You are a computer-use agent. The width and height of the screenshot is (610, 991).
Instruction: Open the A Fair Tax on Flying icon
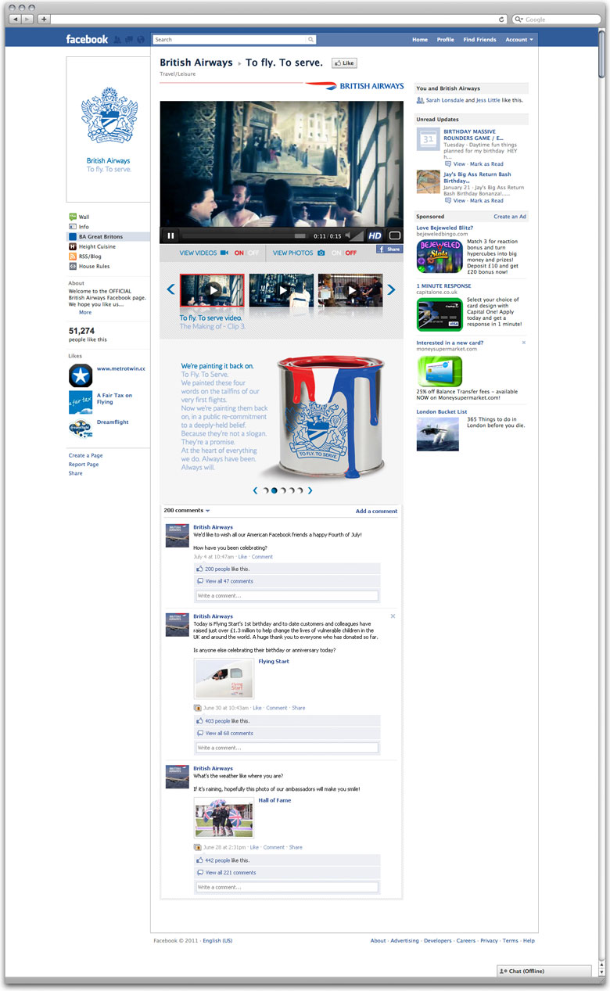(81, 402)
